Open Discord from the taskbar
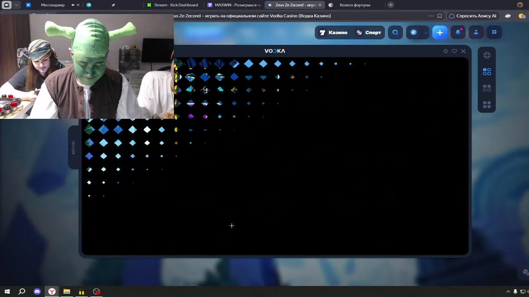 coord(37,292)
